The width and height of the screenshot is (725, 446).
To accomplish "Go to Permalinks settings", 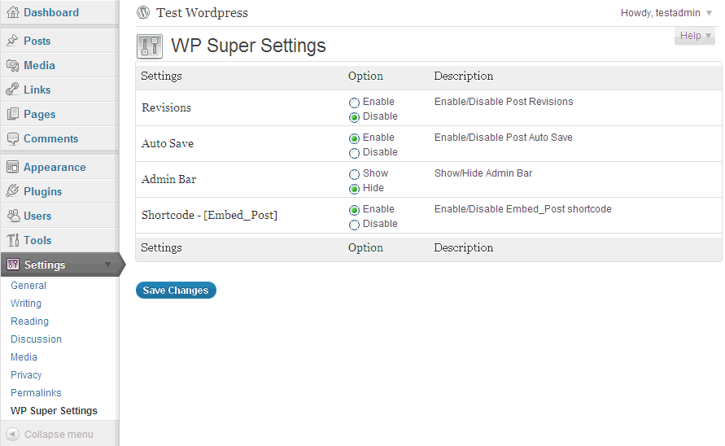I will [36, 393].
